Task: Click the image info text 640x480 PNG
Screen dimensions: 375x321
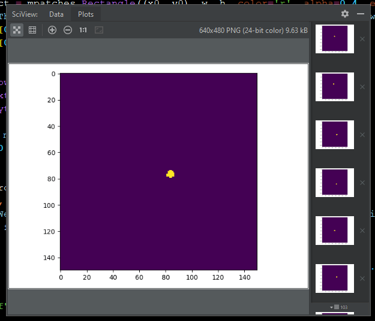Action: tap(253, 31)
